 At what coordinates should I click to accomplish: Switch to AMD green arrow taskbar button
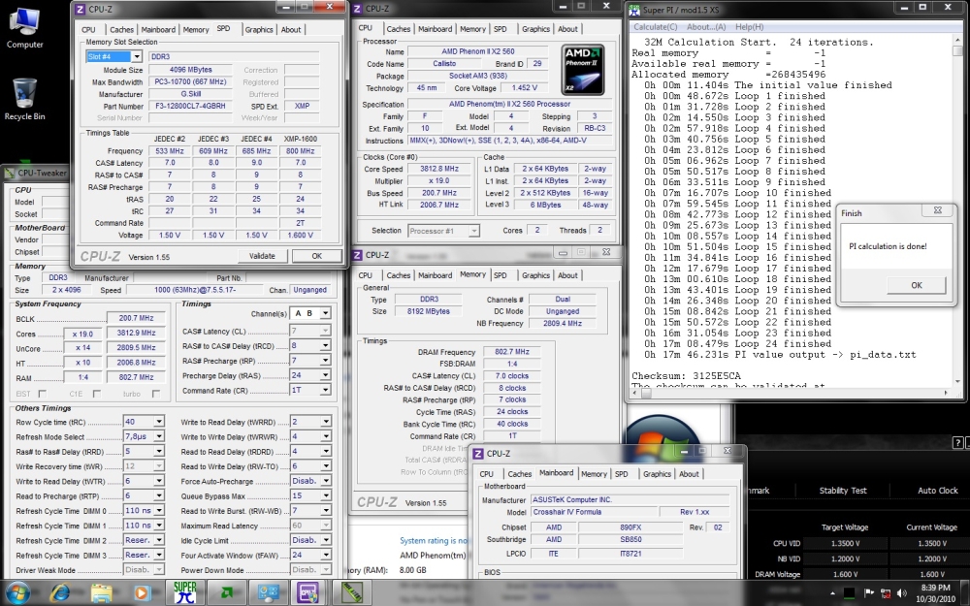226,592
